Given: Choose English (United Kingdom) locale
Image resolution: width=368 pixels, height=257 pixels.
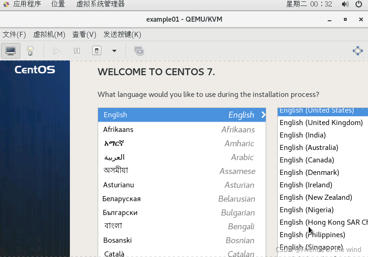Looking at the screenshot, I should pyautogui.click(x=323, y=123).
